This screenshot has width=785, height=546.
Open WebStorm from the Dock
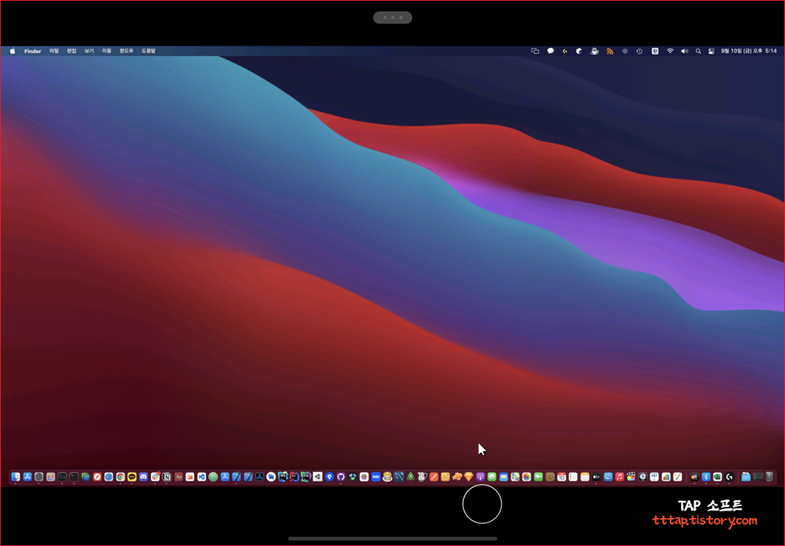pos(283,477)
